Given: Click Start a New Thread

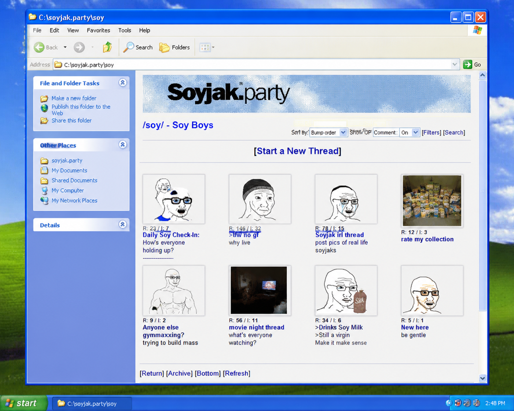Looking at the screenshot, I should point(297,151).
